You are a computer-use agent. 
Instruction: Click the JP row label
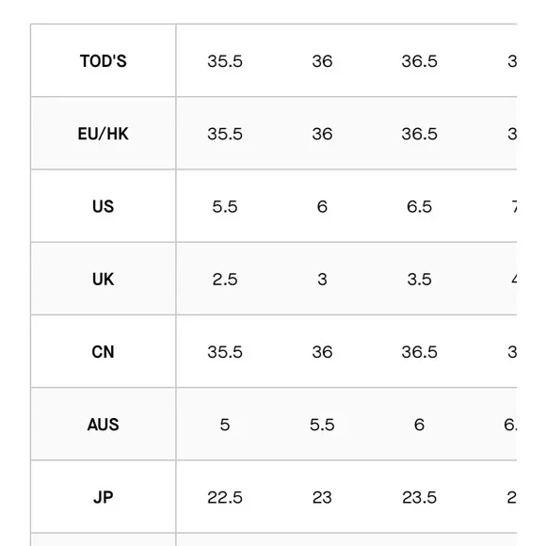click(x=103, y=498)
